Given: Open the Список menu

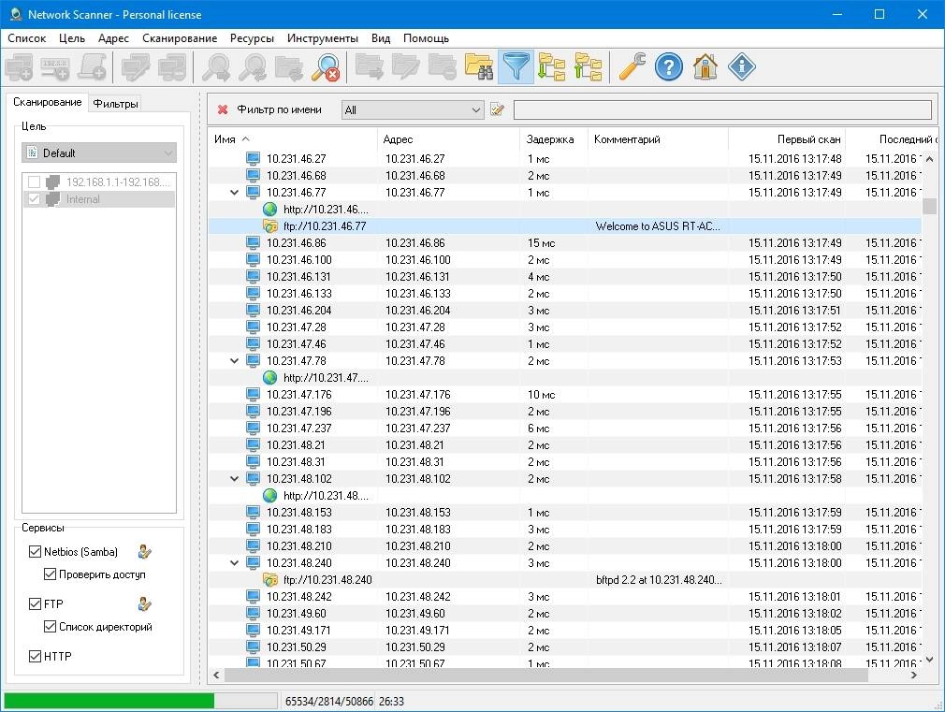Looking at the screenshot, I should [x=26, y=38].
